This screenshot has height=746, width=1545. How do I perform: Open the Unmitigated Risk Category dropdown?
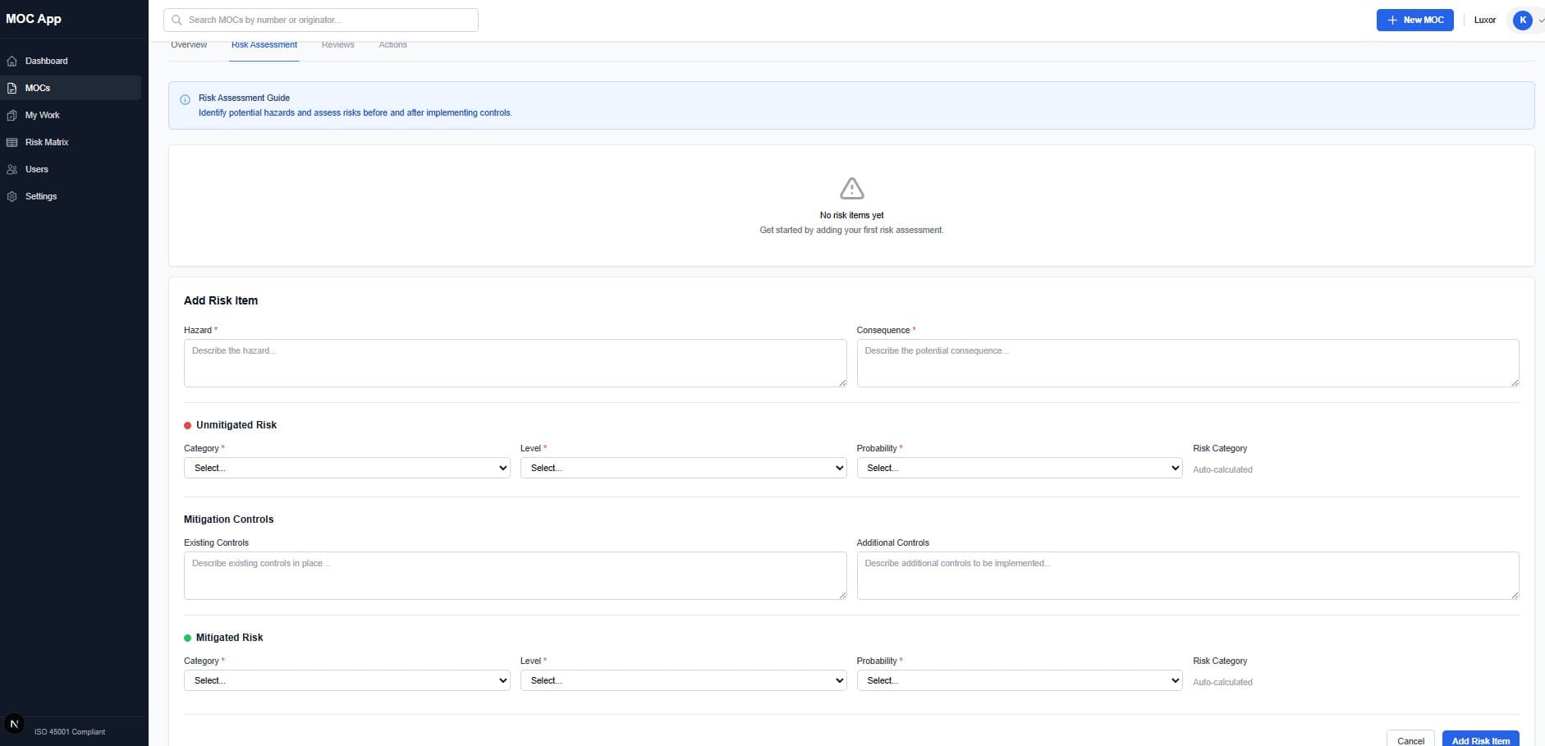[x=346, y=468]
